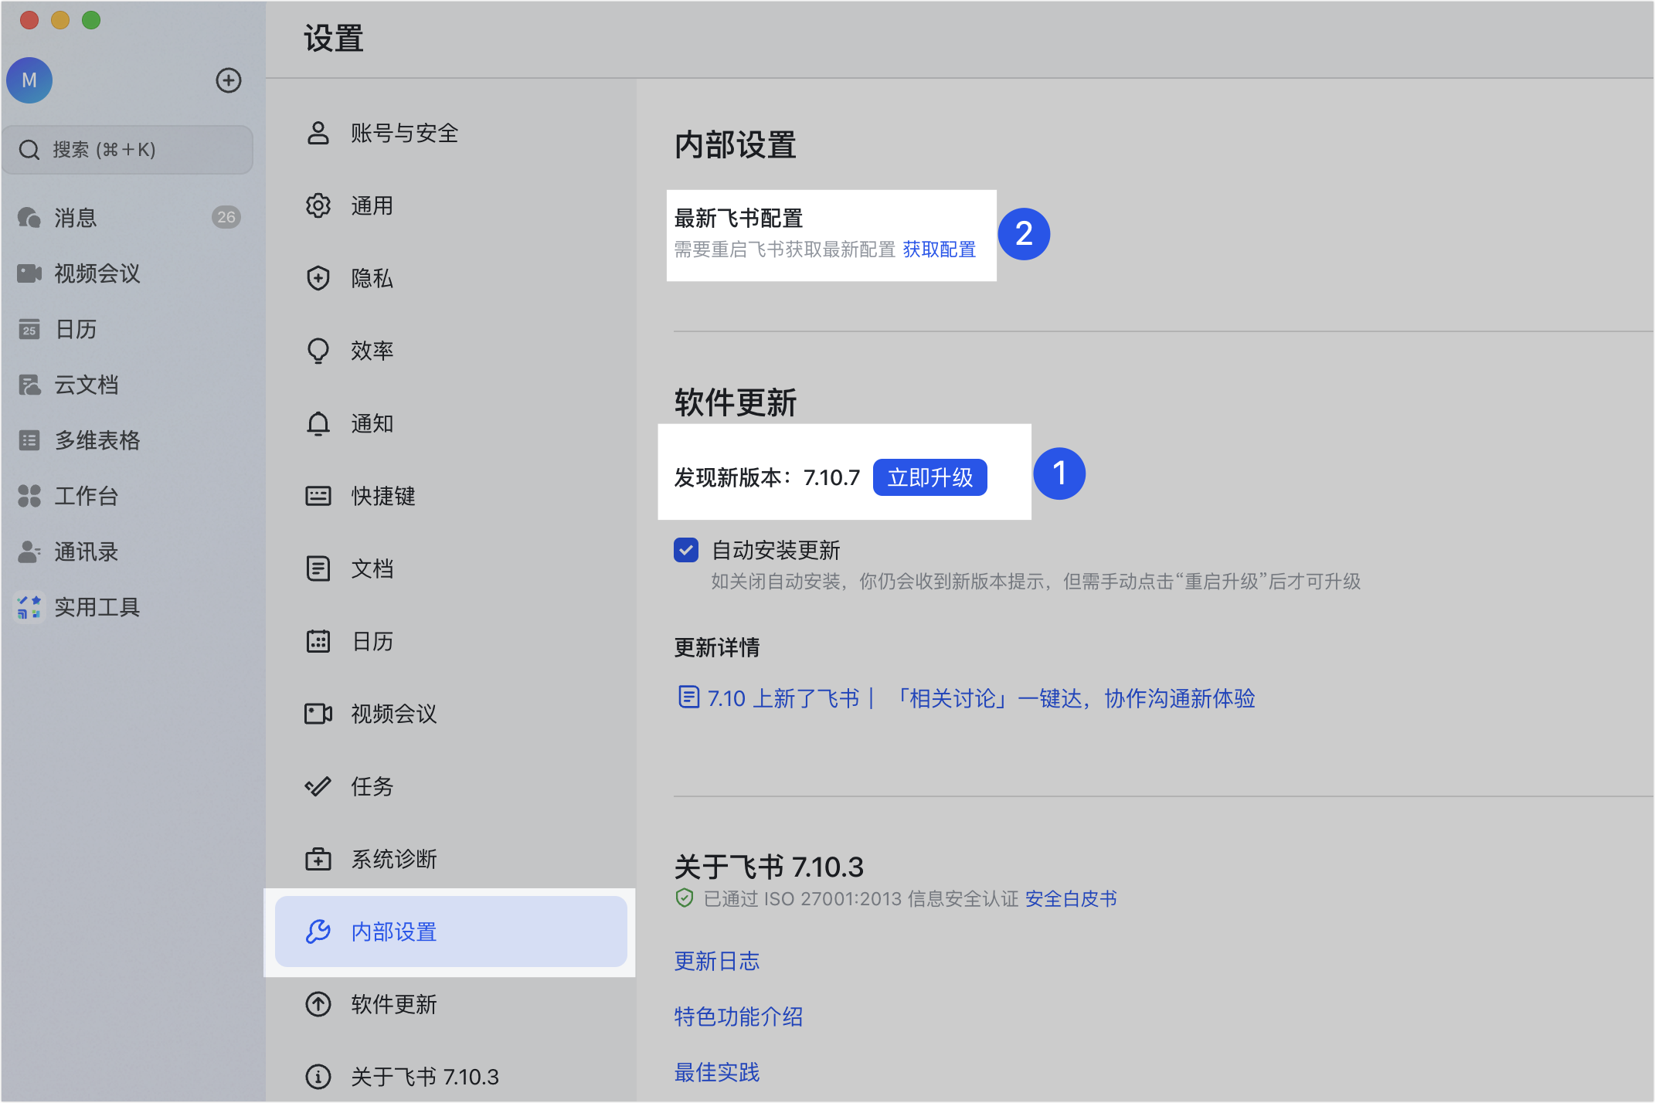Select 系统诊断 medical kit icon
This screenshot has width=1655, height=1103.
tap(318, 859)
